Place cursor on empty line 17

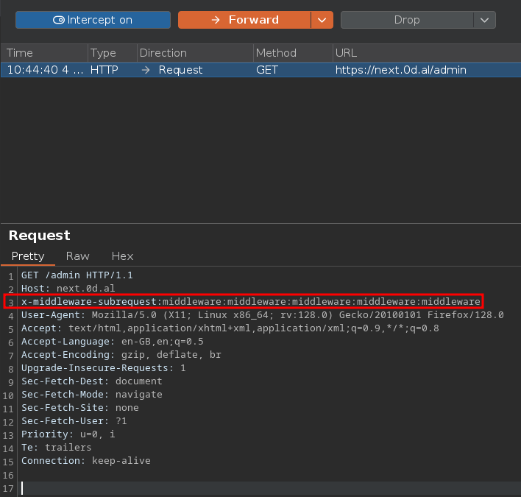[x=221, y=487]
